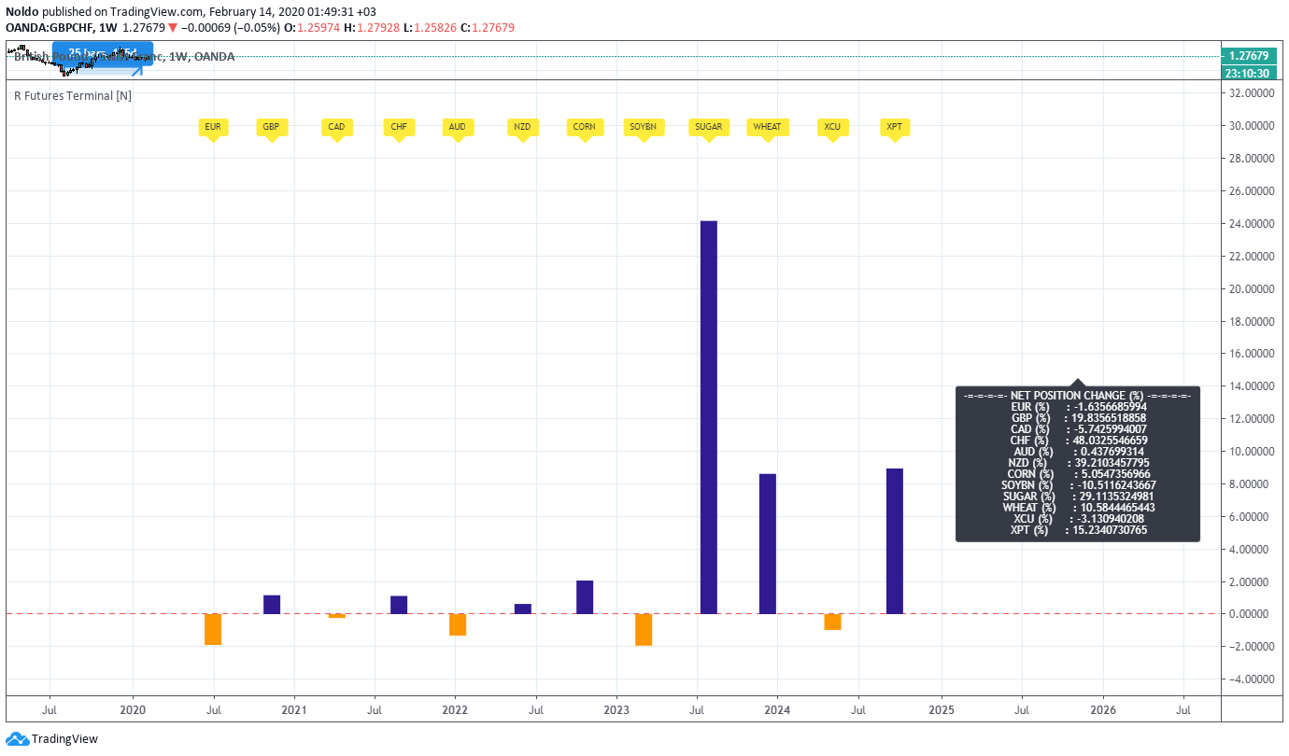Click the blue CORN bar

[585, 597]
